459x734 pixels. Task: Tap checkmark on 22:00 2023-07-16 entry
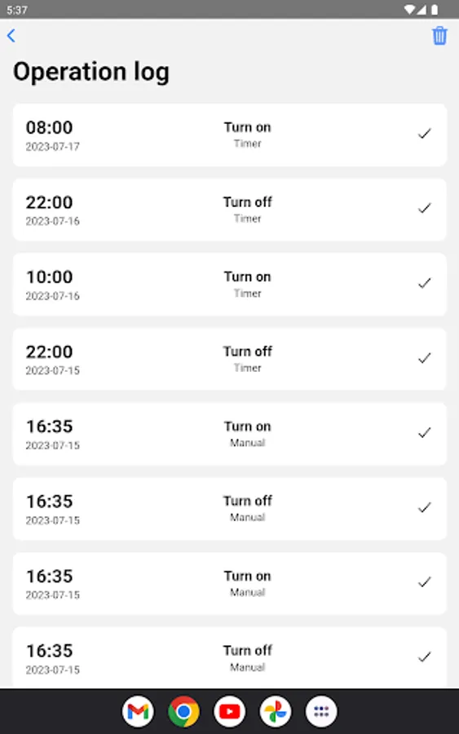coord(425,208)
